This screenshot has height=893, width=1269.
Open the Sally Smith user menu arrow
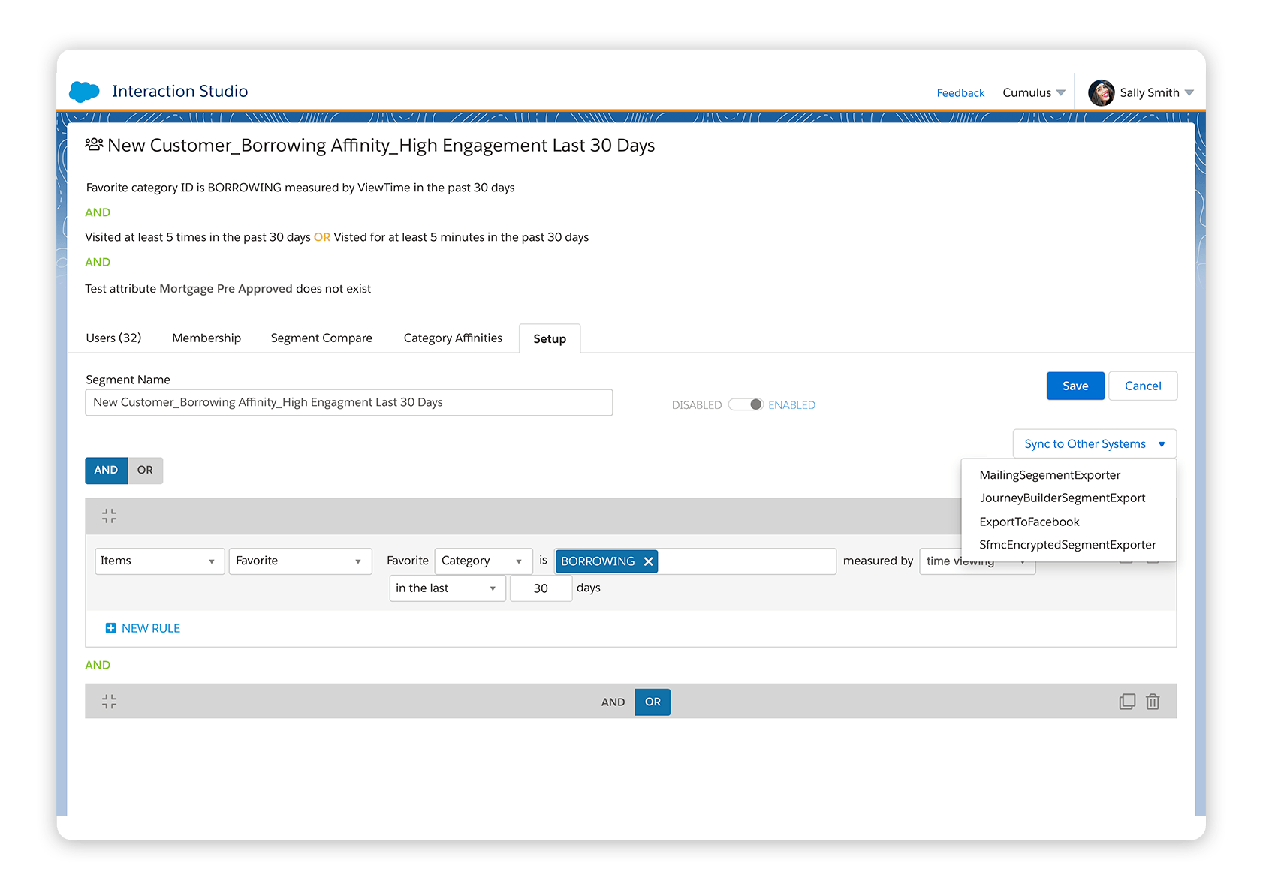(x=1189, y=93)
